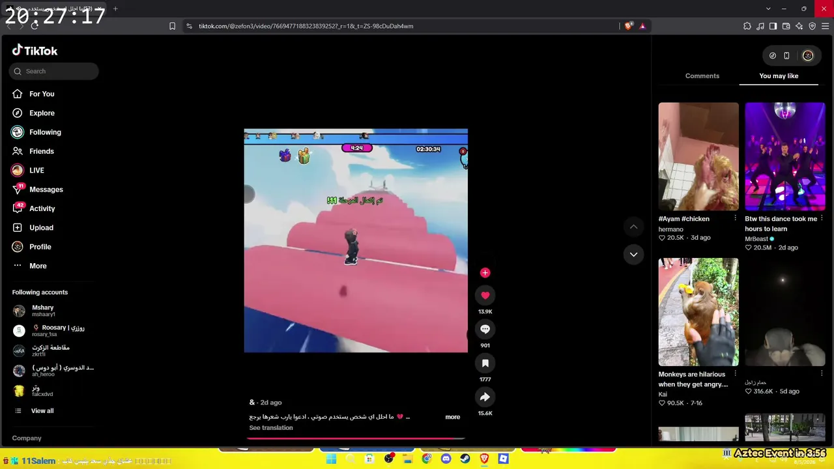
Task: Toggle the browser sidebar panel
Action: point(773,26)
